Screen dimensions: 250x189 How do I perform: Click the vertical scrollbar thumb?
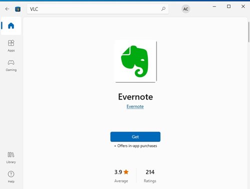click(248, 32)
